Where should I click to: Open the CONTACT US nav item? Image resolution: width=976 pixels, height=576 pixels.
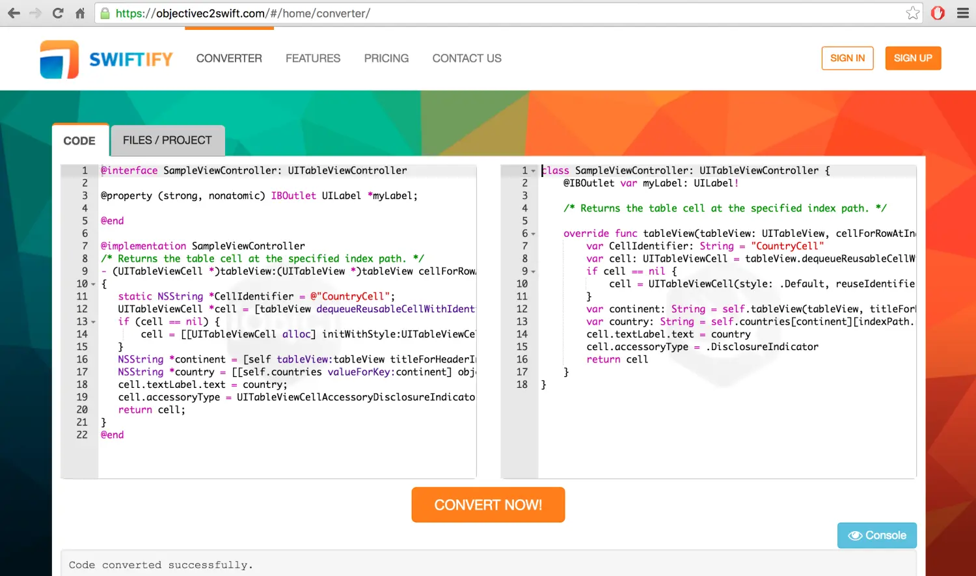pyautogui.click(x=467, y=59)
